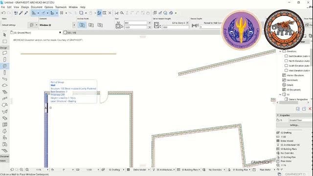
Task: Open the Teamwork menu
Action: 61,7
